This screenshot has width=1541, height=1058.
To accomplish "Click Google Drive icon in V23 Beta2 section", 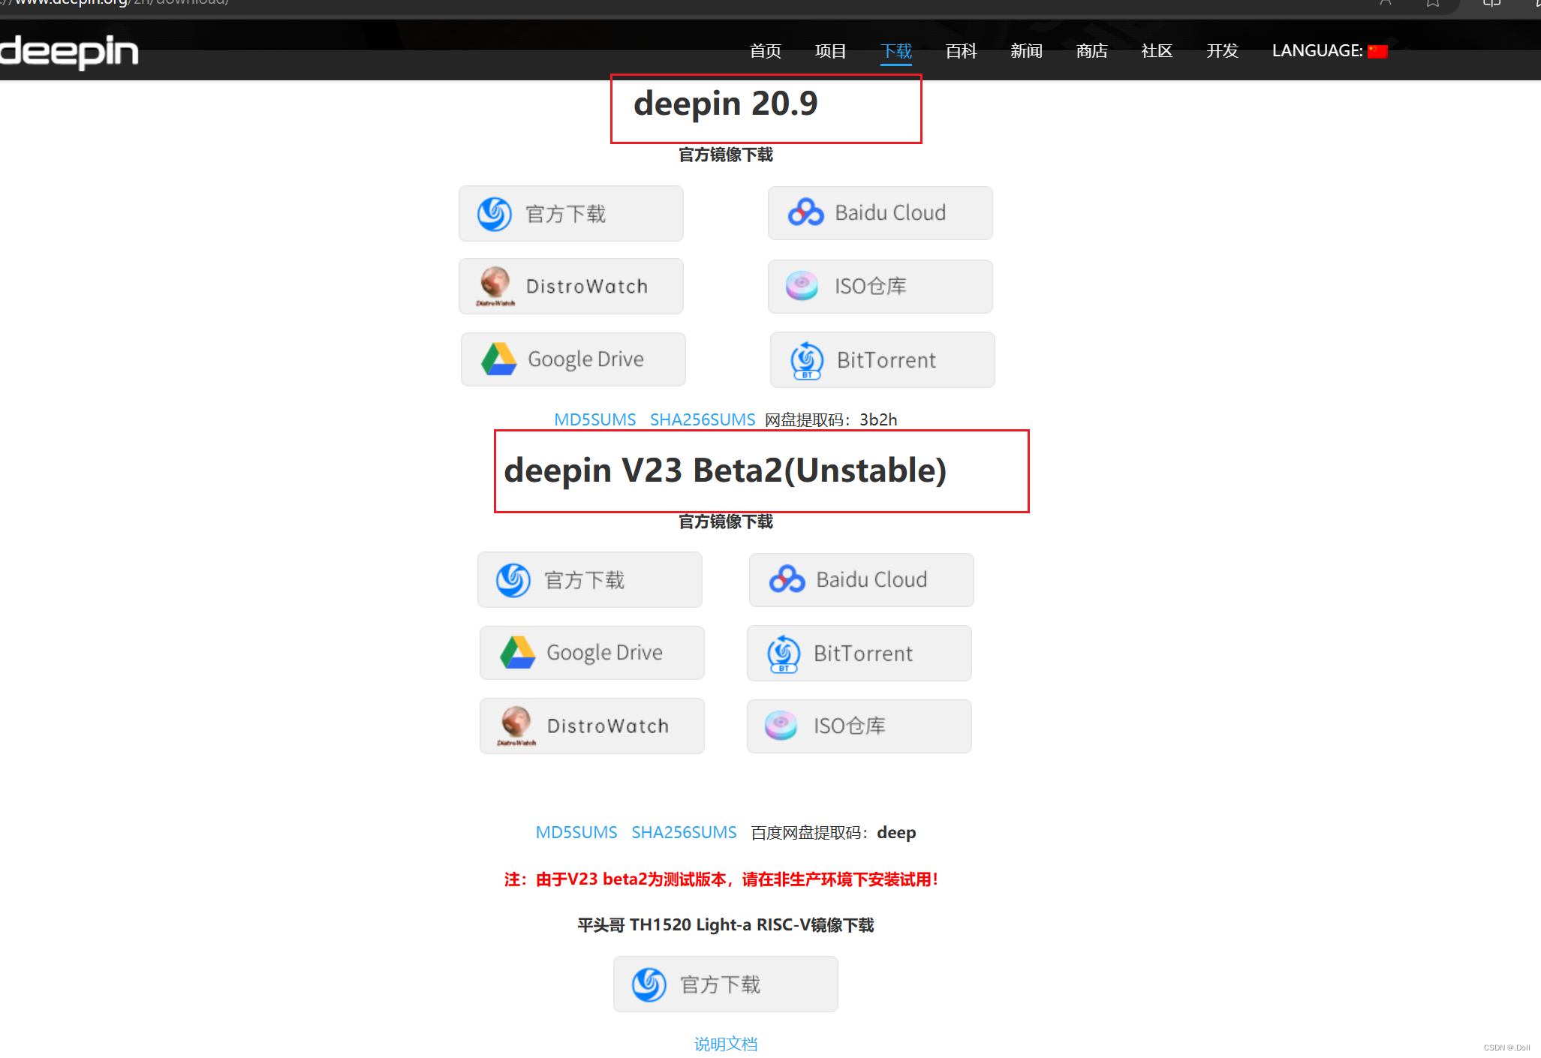I will pos(518,653).
